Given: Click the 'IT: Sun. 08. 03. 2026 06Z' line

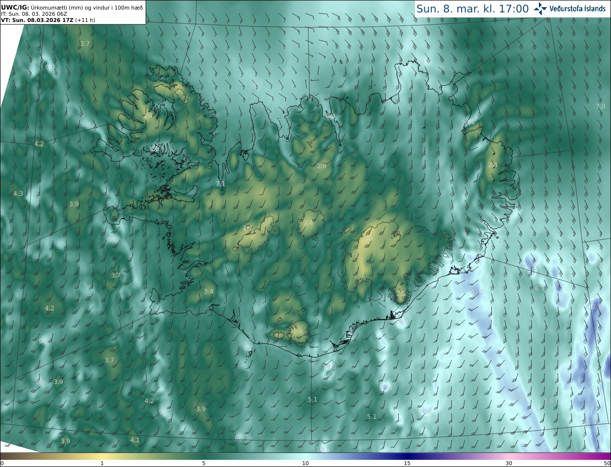Looking at the screenshot, I should (x=34, y=14).
